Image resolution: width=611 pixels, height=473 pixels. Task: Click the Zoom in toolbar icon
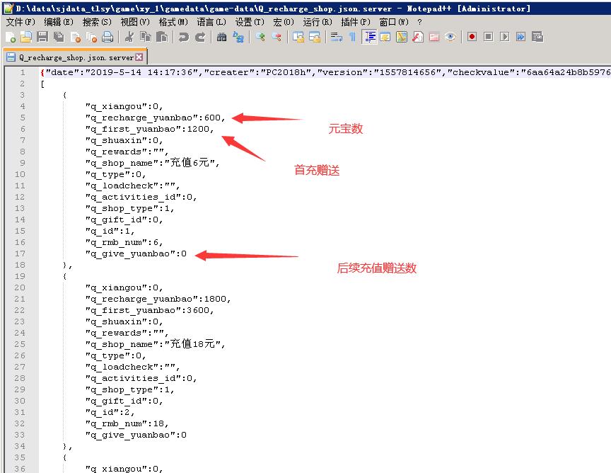(260, 37)
